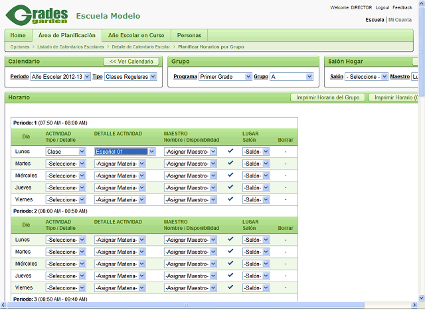The height and width of the screenshot is (318, 425).
Task: Open Seleccione activity dropdown for Viernes Periodo 1
Action: 66,199
